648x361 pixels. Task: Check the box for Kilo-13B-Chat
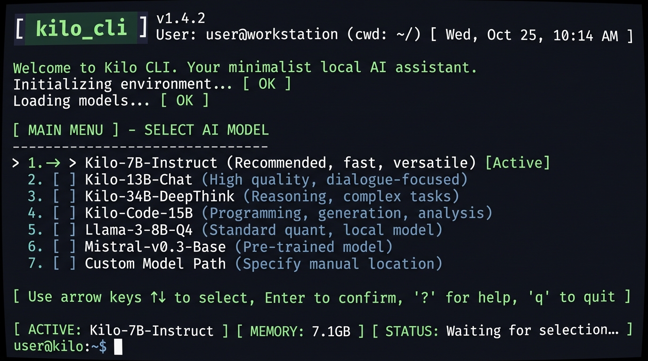(64, 180)
